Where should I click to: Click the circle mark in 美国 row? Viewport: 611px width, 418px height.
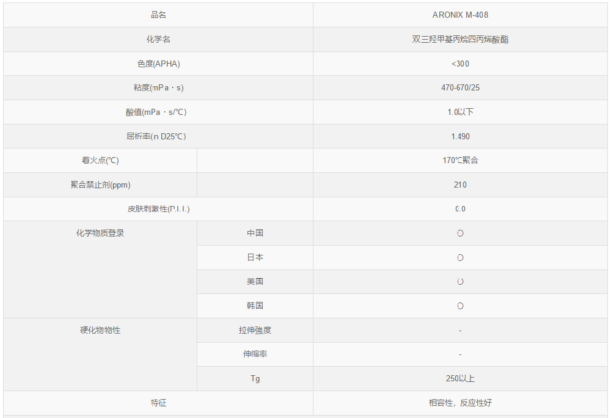[x=460, y=282]
